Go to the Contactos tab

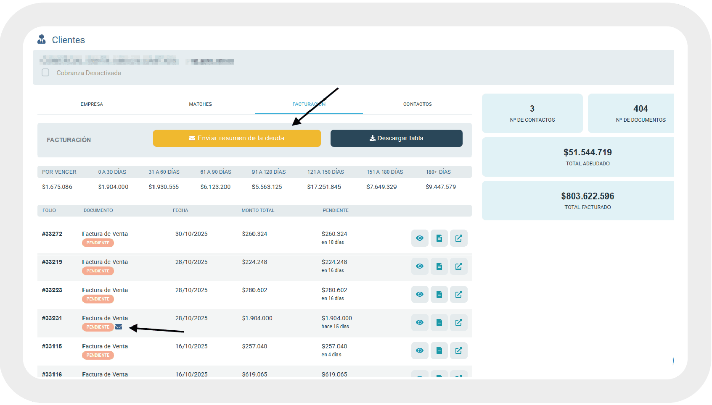coord(418,104)
